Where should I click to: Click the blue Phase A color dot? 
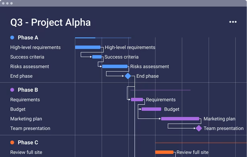12,37
